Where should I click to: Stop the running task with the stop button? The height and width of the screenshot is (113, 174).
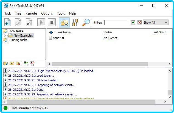(x=52, y=22)
